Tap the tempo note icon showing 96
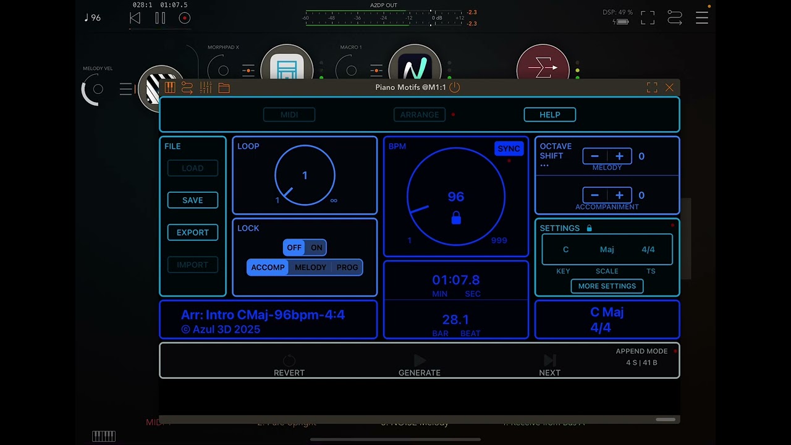Image resolution: width=791 pixels, height=445 pixels. coord(93,18)
